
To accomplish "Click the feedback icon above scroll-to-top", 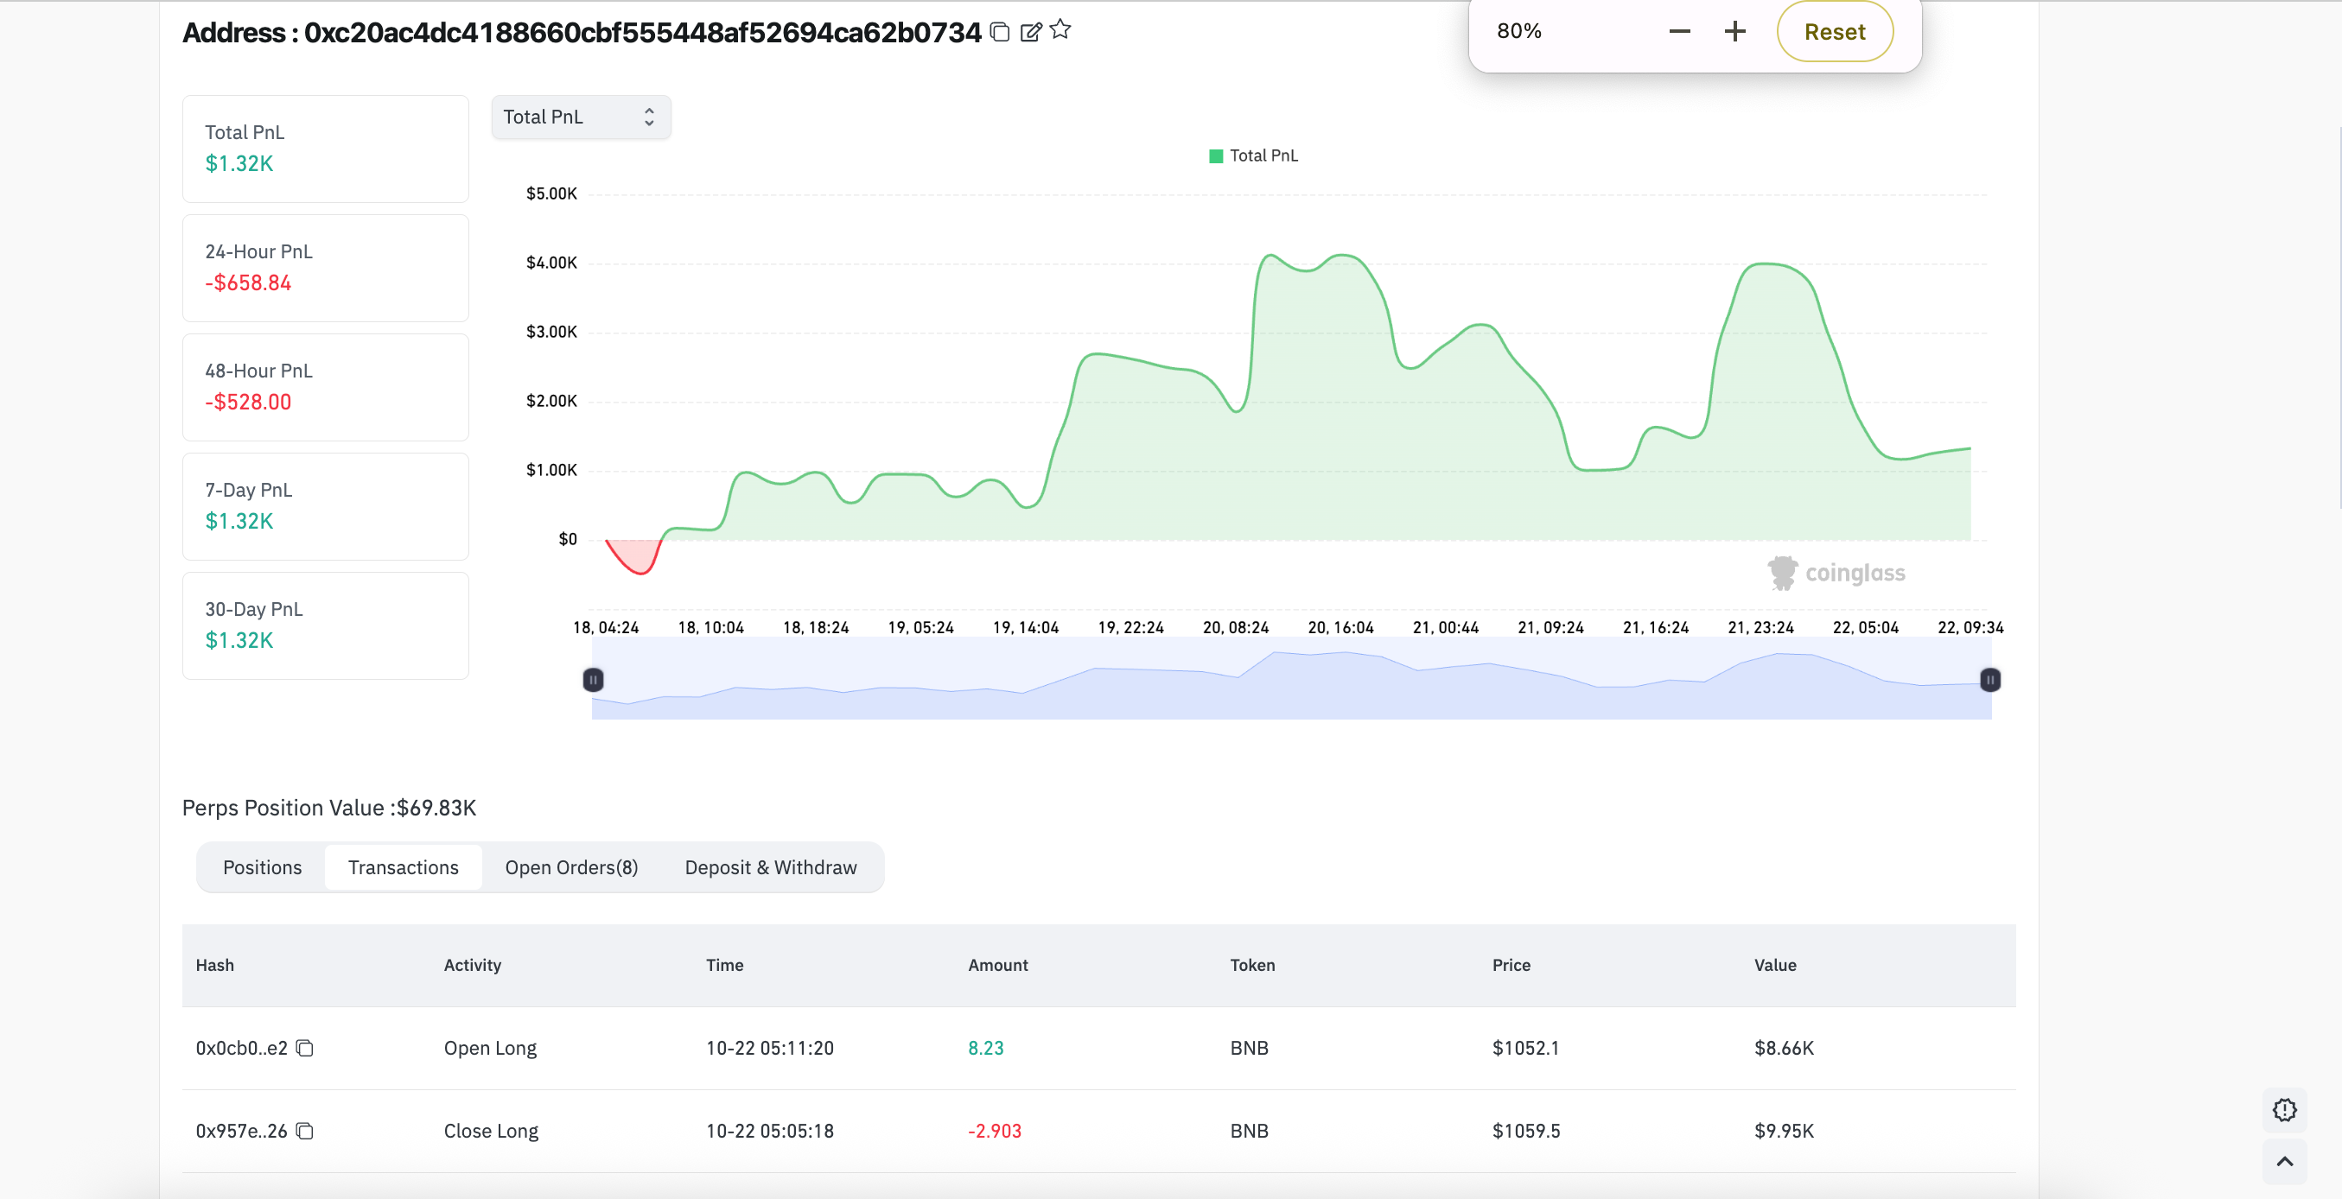I will pos(2284,1110).
